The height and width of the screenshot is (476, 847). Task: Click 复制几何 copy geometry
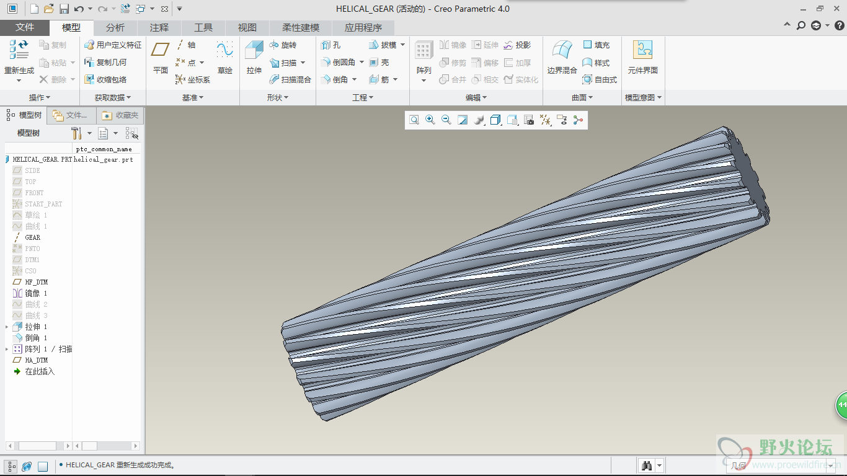(x=105, y=63)
